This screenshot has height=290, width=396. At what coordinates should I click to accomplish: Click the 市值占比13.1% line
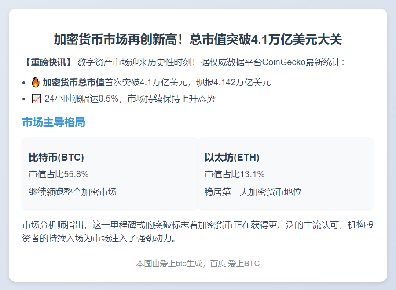point(235,174)
